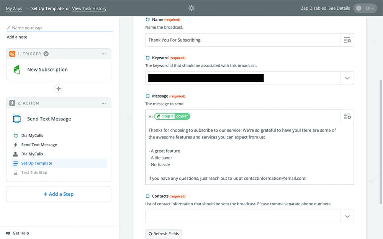
Task: Click insert-field icon in Name field
Action: point(347,40)
